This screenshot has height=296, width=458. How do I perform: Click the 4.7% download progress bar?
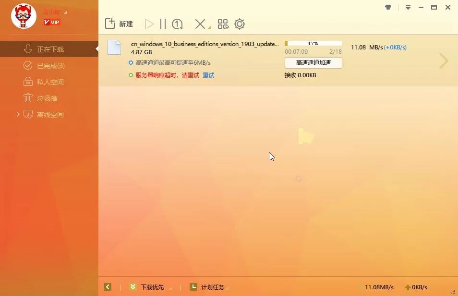click(x=313, y=43)
